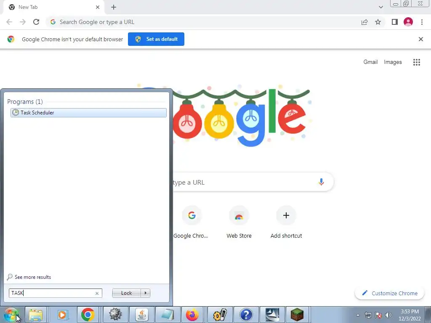Click Add shortcut tile
Image resolution: width=431 pixels, height=323 pixels.
coord(286,222)
